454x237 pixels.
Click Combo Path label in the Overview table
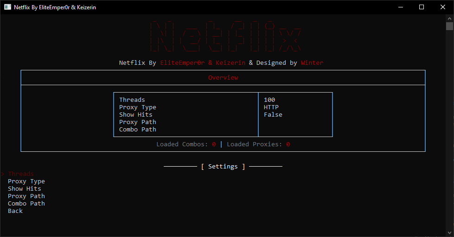(x=138, y=130)
